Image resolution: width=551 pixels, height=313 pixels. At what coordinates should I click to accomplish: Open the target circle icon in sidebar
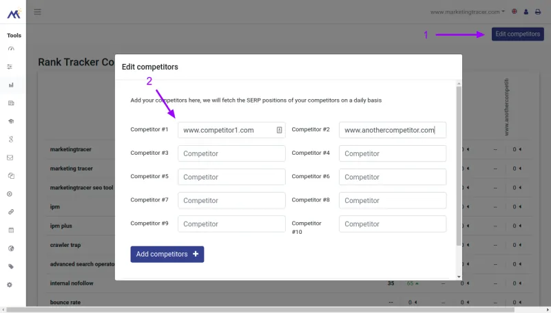(10, 194)
